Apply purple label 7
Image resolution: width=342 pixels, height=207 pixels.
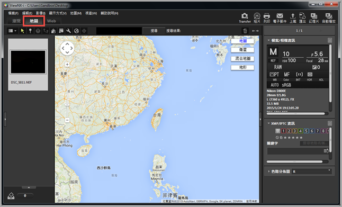pos(318,131)
